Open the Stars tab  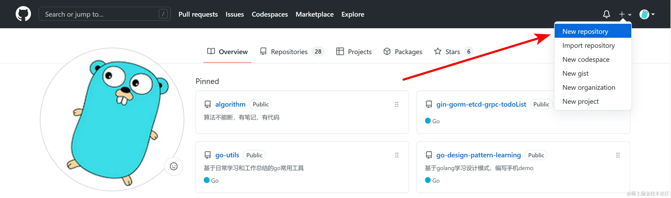(x=454, y=52)
